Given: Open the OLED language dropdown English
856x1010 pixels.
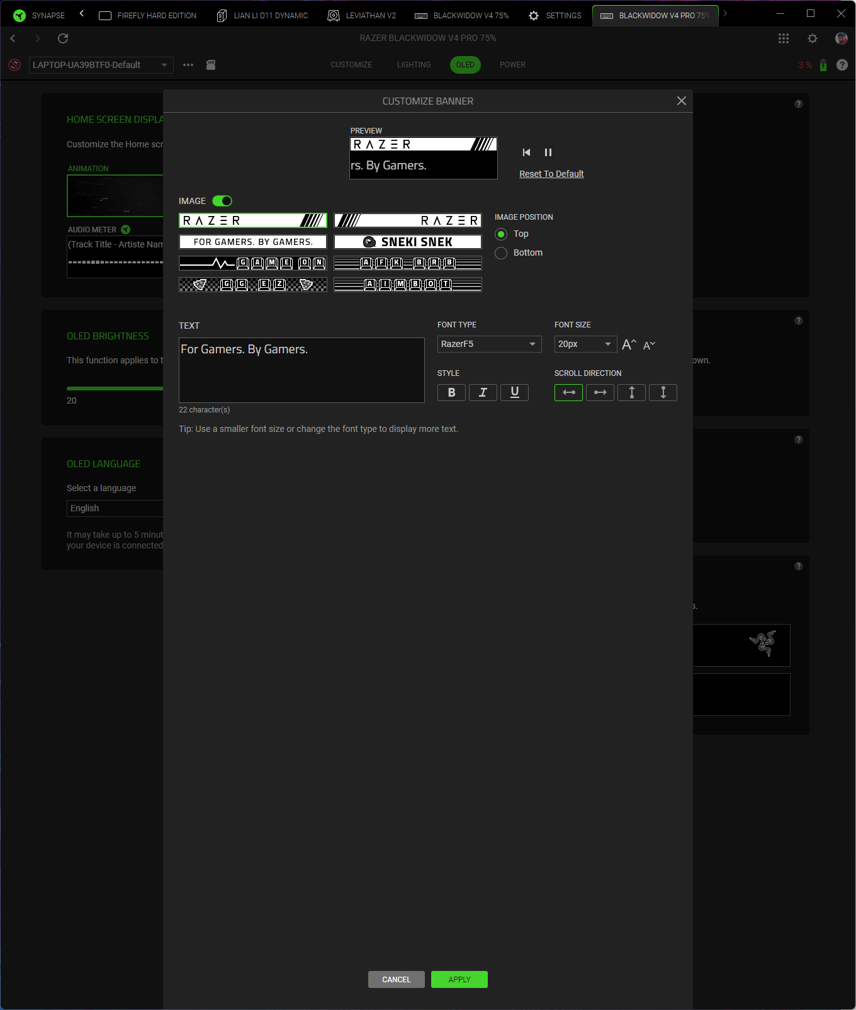Looking at the screenshot, I should [115, 508].
